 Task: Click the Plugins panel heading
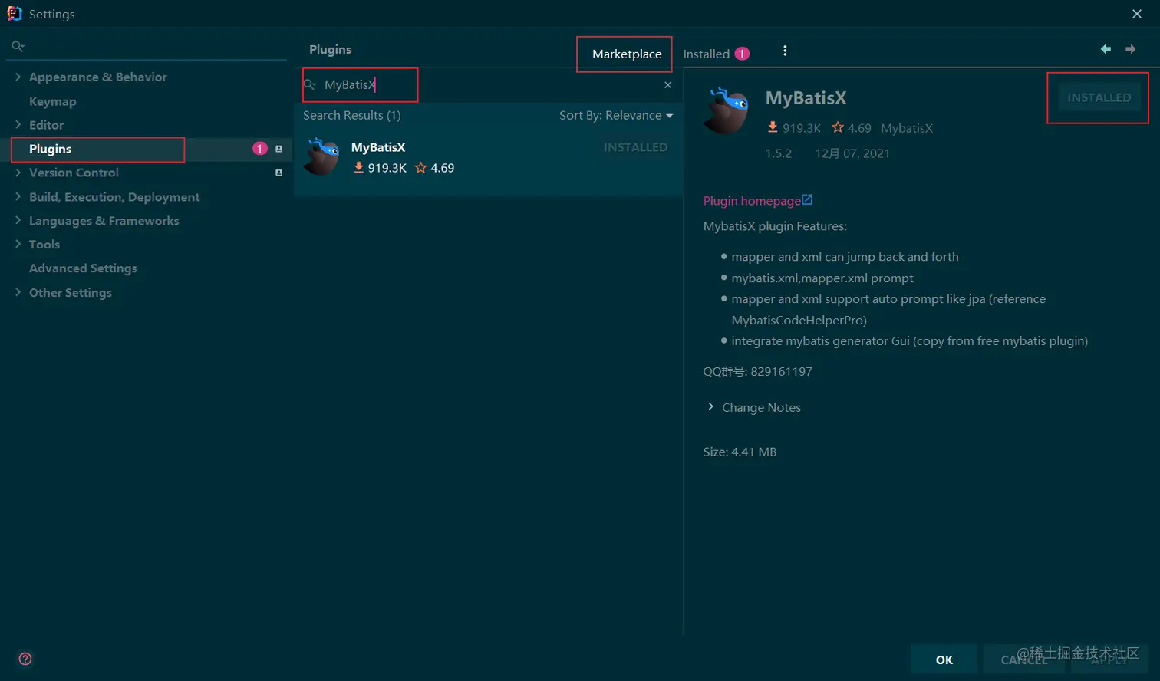[330, 49]
